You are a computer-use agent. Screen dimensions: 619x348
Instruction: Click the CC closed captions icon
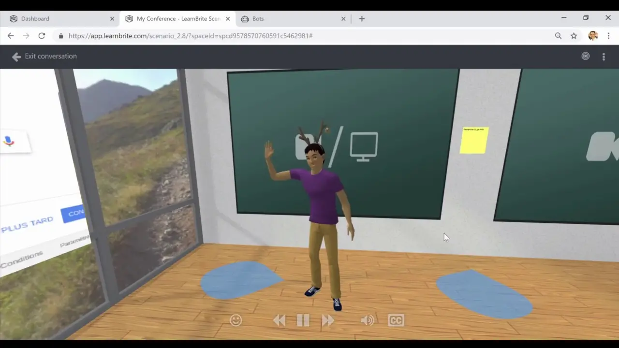click(x=396, y=320)
